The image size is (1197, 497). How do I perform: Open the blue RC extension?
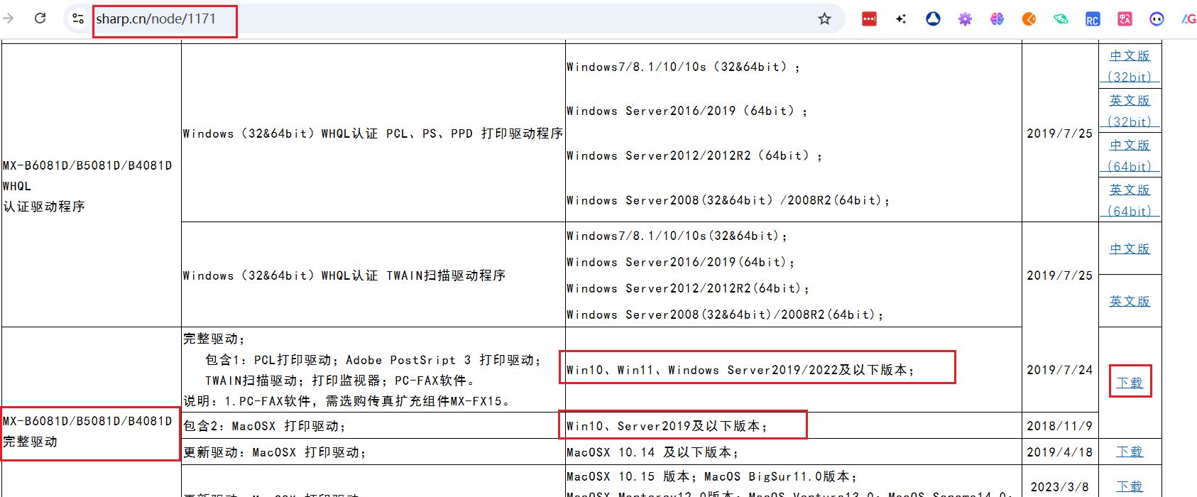click(1093, 19)
